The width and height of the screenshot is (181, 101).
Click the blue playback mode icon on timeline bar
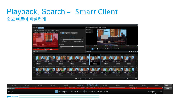[56, 91]
